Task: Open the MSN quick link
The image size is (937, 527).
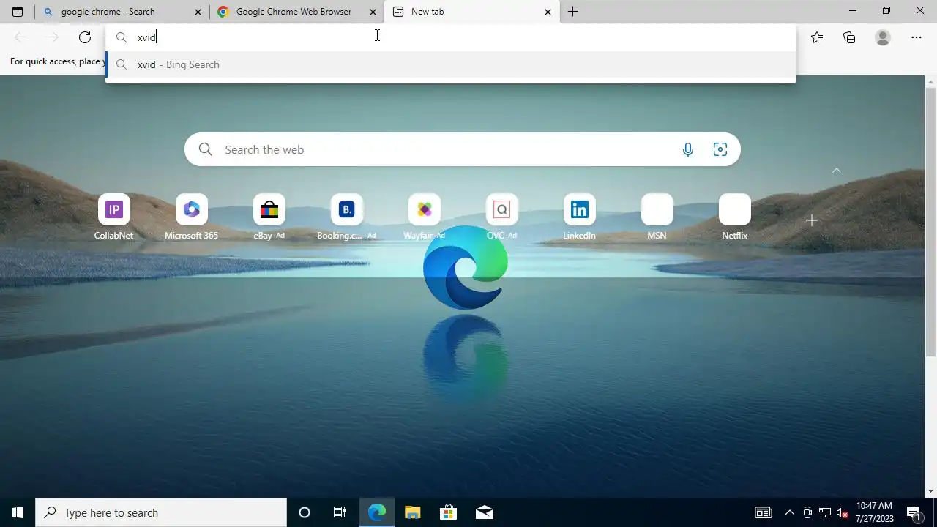Action: tap(657, 217)
